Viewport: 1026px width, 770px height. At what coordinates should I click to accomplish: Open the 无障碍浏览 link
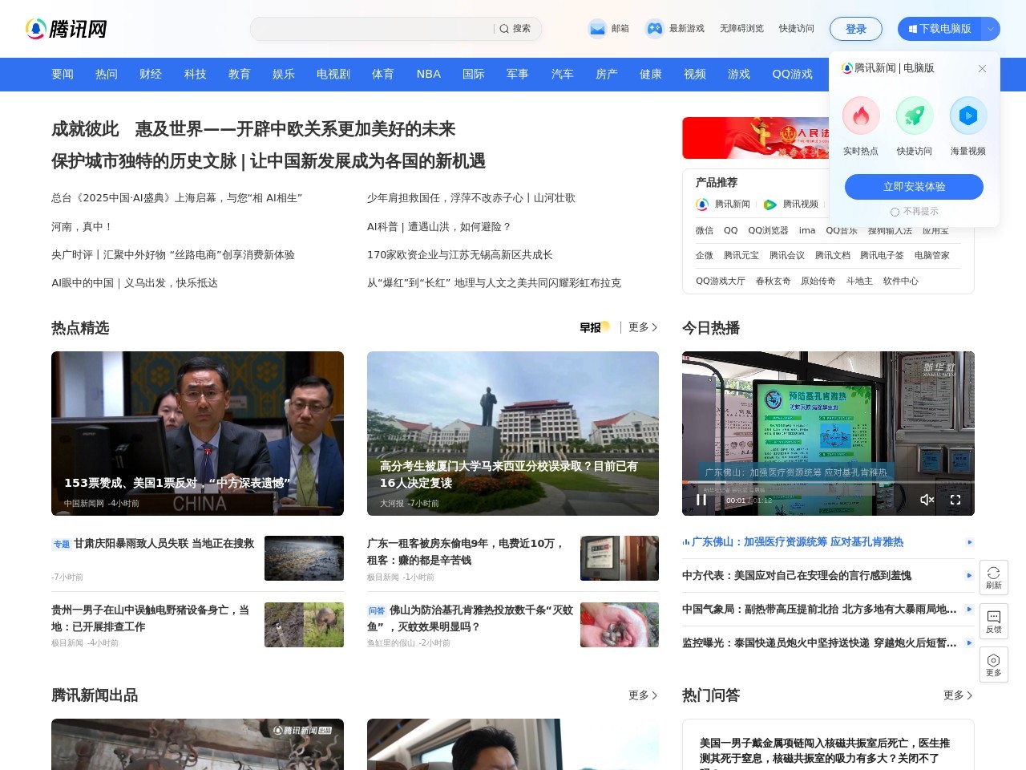(741, 29)
